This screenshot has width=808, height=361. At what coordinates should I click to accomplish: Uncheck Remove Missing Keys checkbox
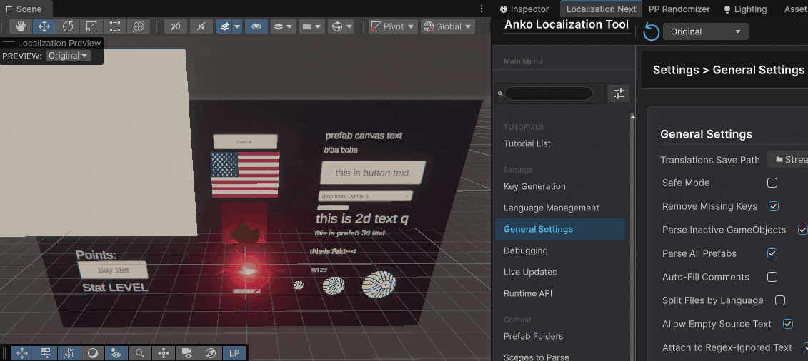coord(774,206)
